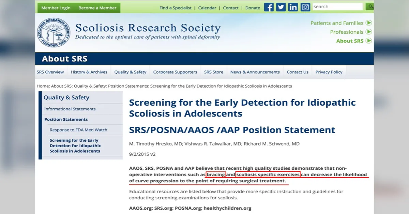Select Quality & Safety menu item
The width and height of the screenshot is (409, 214).
click(130, 72)
